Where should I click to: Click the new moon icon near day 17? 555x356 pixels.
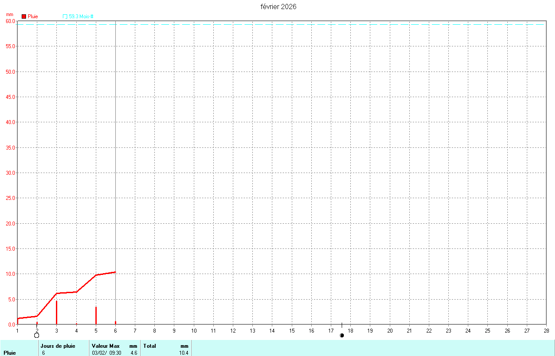(342, 335)
